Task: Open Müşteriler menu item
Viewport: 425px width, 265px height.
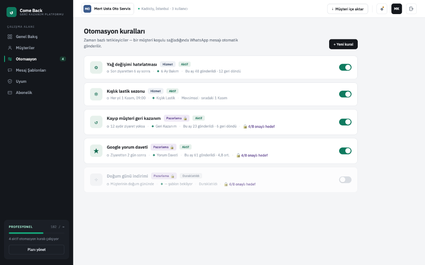Action: pyautogui.click(x=37, y=48)
